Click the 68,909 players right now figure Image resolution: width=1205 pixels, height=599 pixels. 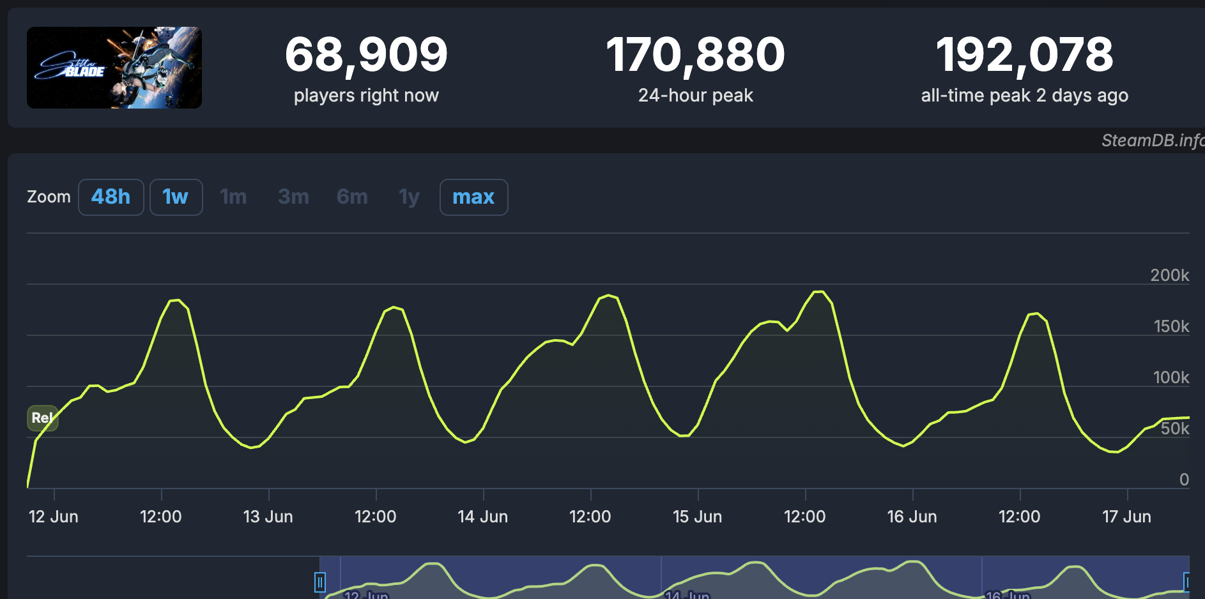(366, 54)
